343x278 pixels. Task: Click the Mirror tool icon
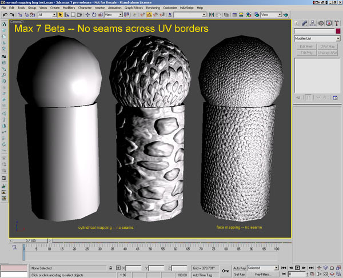point(212,15)
